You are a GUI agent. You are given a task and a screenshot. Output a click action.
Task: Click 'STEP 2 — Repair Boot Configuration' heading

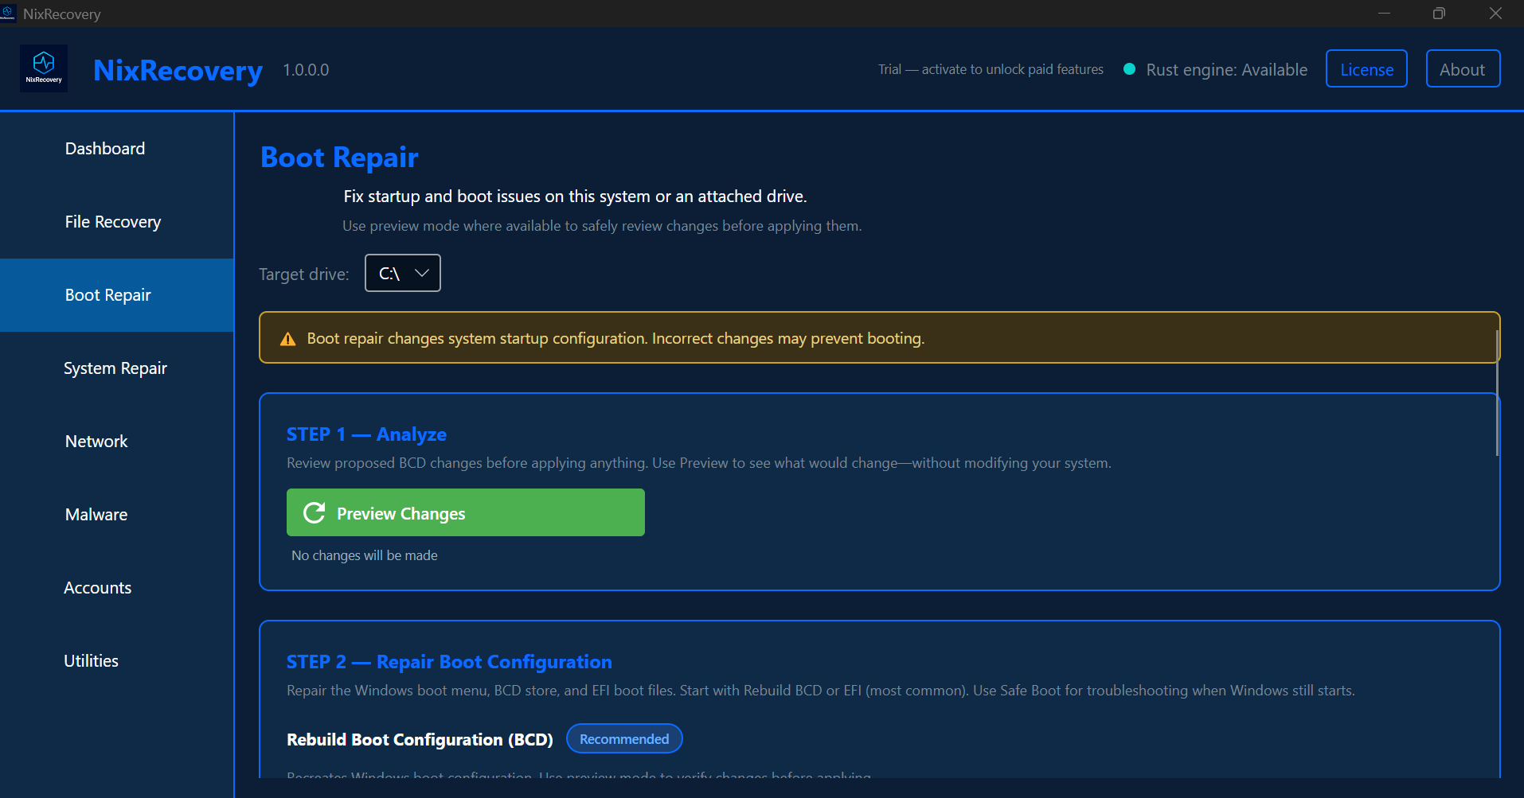point(449,662)
